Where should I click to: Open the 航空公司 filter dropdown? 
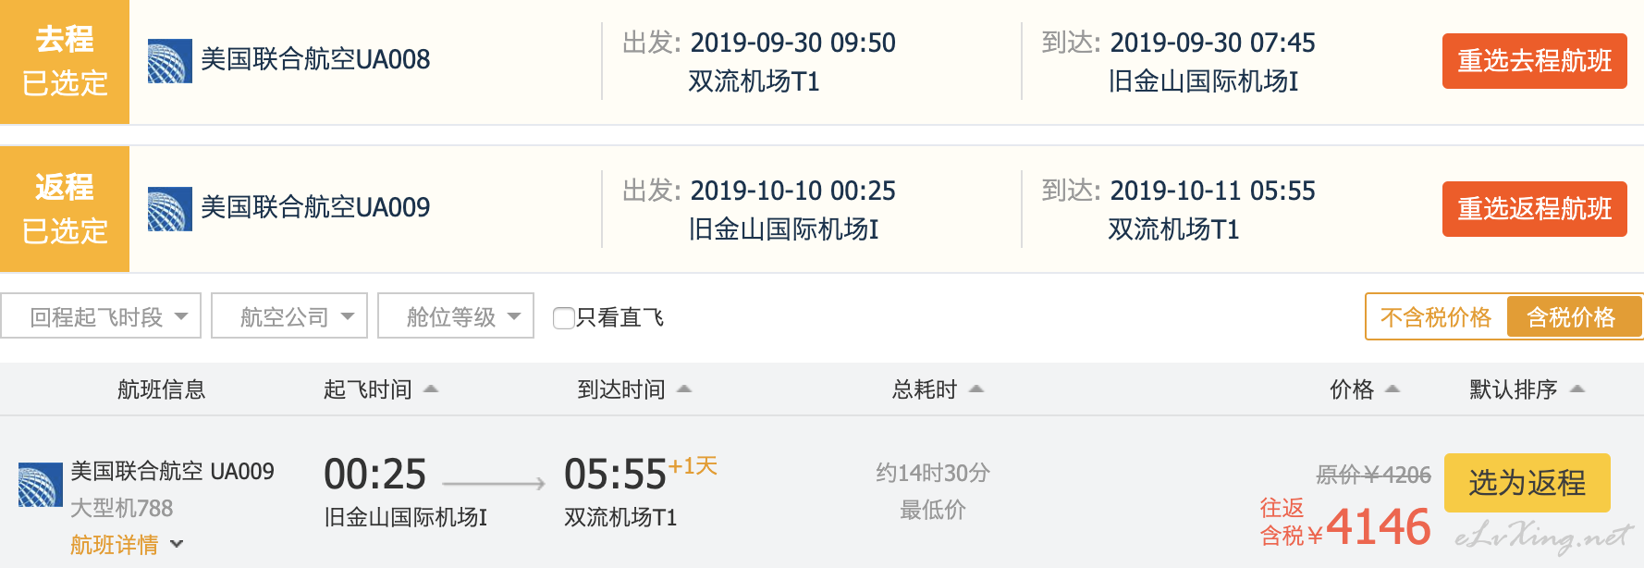click(289, 316)
